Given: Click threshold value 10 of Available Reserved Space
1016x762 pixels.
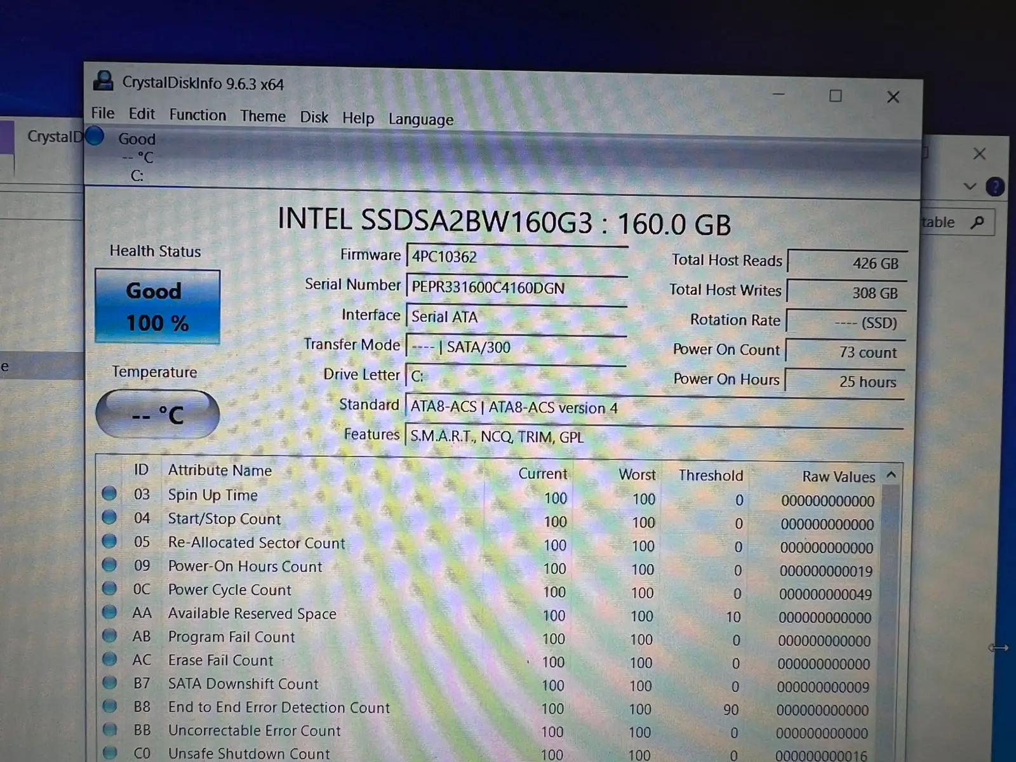Looking at the screenshot, I should pyautogui.click(x=733, y=617).
